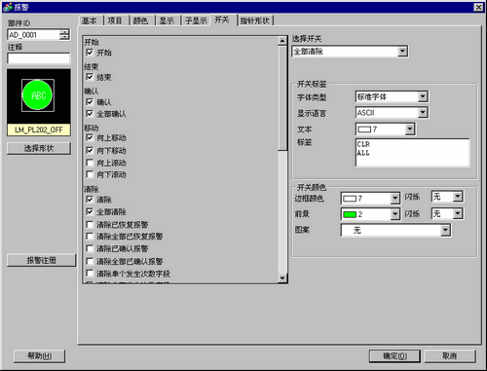The image size is (487, 371).
Task: Open the 选择开关 dropdown showing 全部清除
Action: (x=350, y=52)
